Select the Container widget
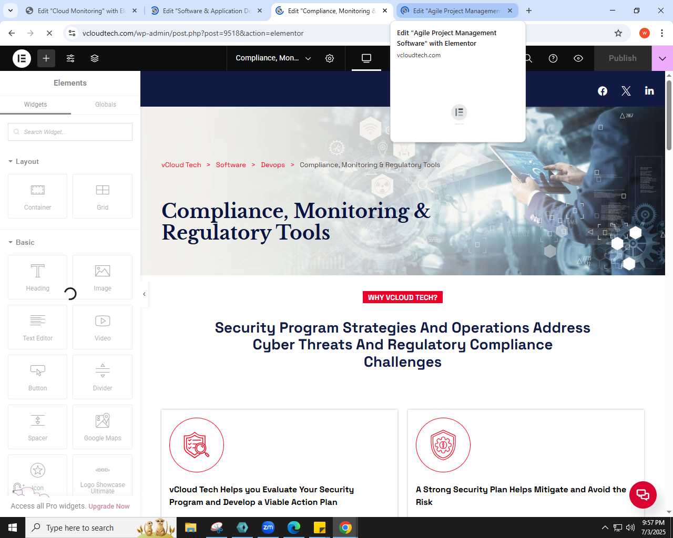The height and width of the screenshot is (538, 673). [x=37, y=196]
